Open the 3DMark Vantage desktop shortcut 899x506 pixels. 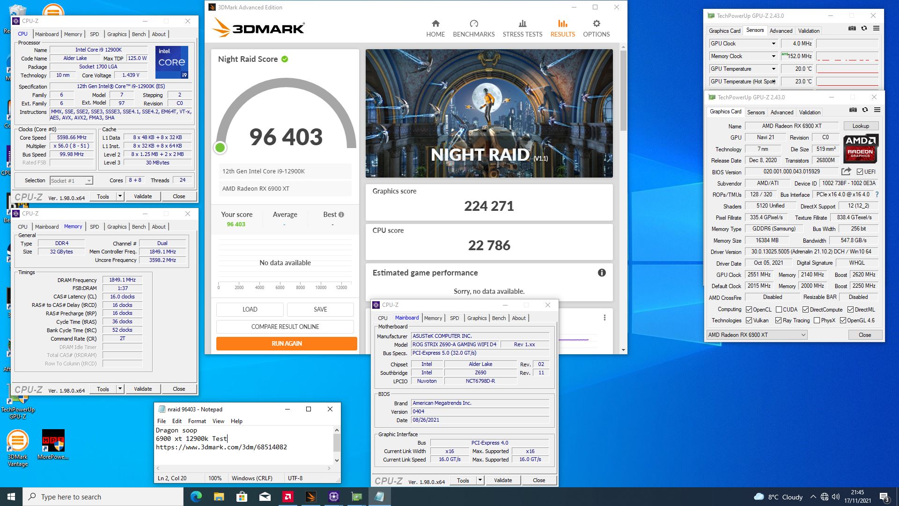coord(17,449)
